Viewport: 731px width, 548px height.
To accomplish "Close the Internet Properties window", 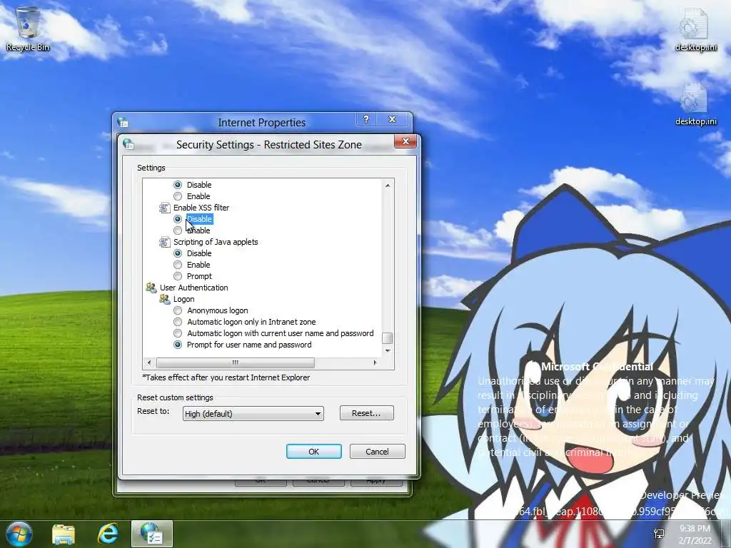I will click(393, 119).
